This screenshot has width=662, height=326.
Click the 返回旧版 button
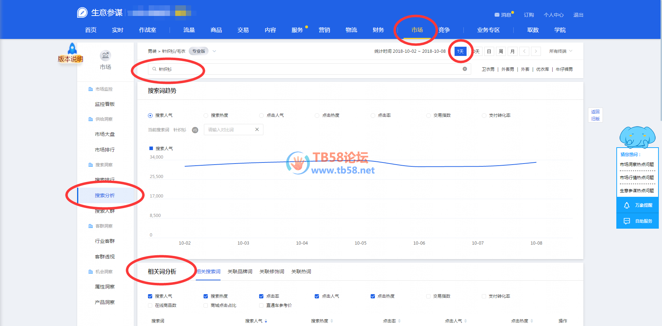coord(595,115)
